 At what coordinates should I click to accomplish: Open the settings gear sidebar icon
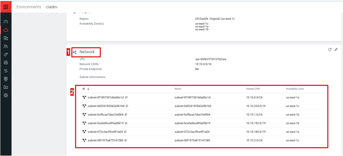6,95
